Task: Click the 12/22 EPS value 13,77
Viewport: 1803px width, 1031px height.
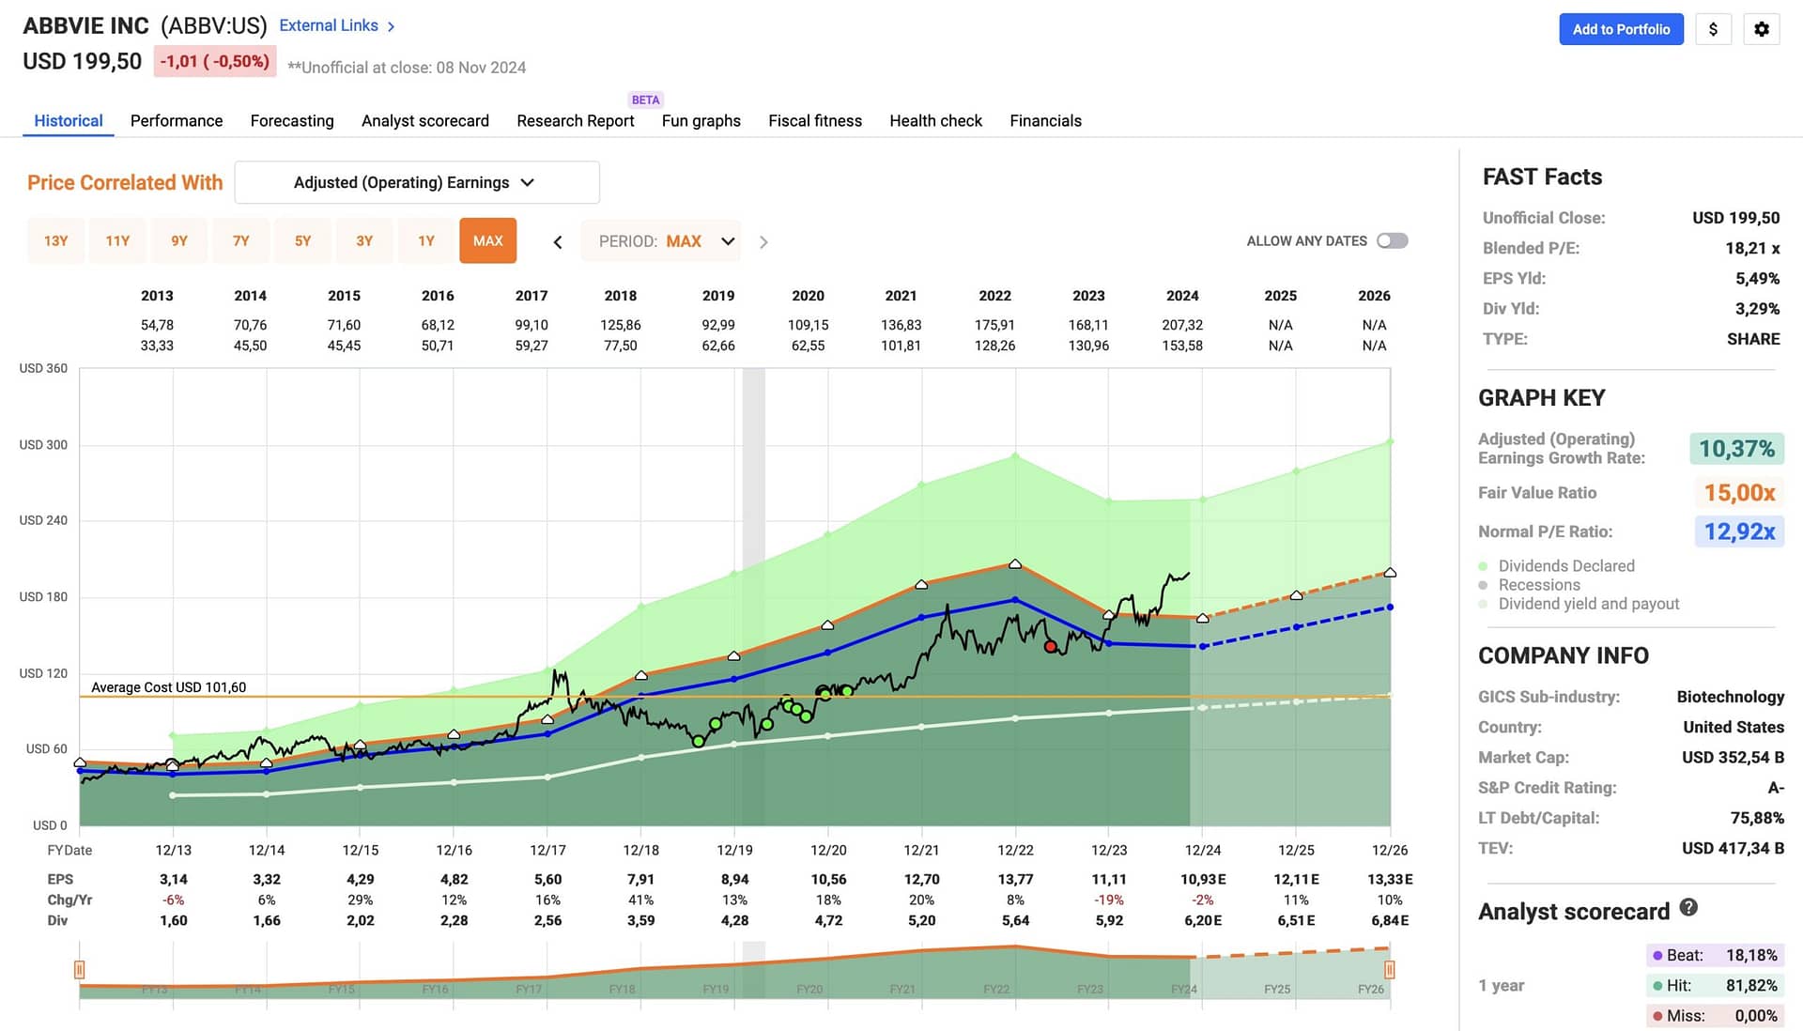Action: click(1015, 880)
